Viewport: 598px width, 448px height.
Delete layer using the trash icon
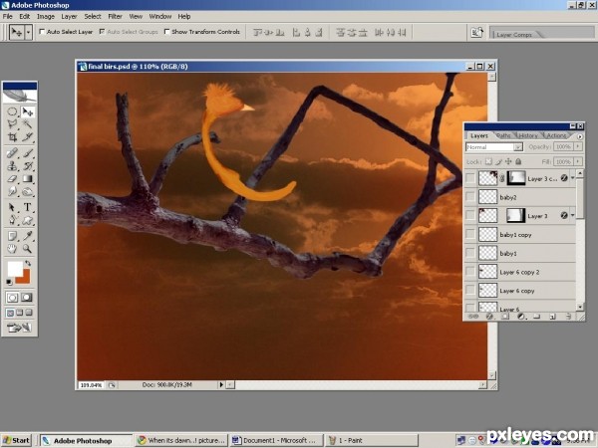[x=568, y=317]
